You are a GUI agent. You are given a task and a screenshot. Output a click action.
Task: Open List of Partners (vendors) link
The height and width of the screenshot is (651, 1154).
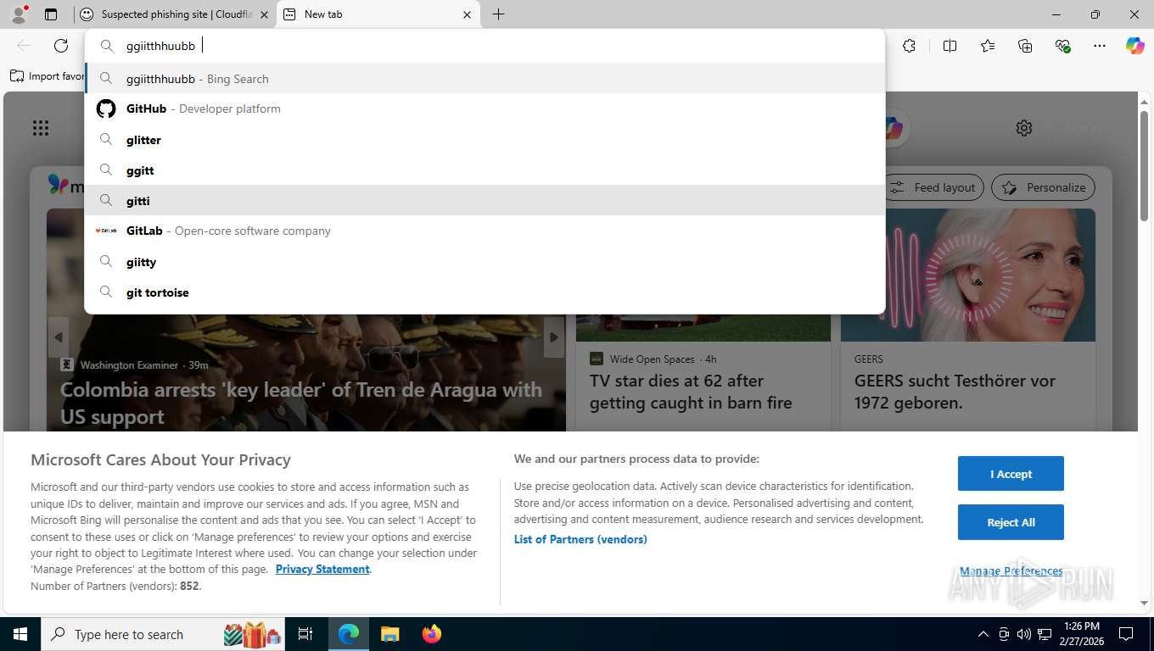580,539
